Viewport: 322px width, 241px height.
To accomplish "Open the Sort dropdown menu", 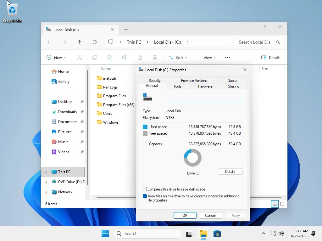I will (178, 58).
